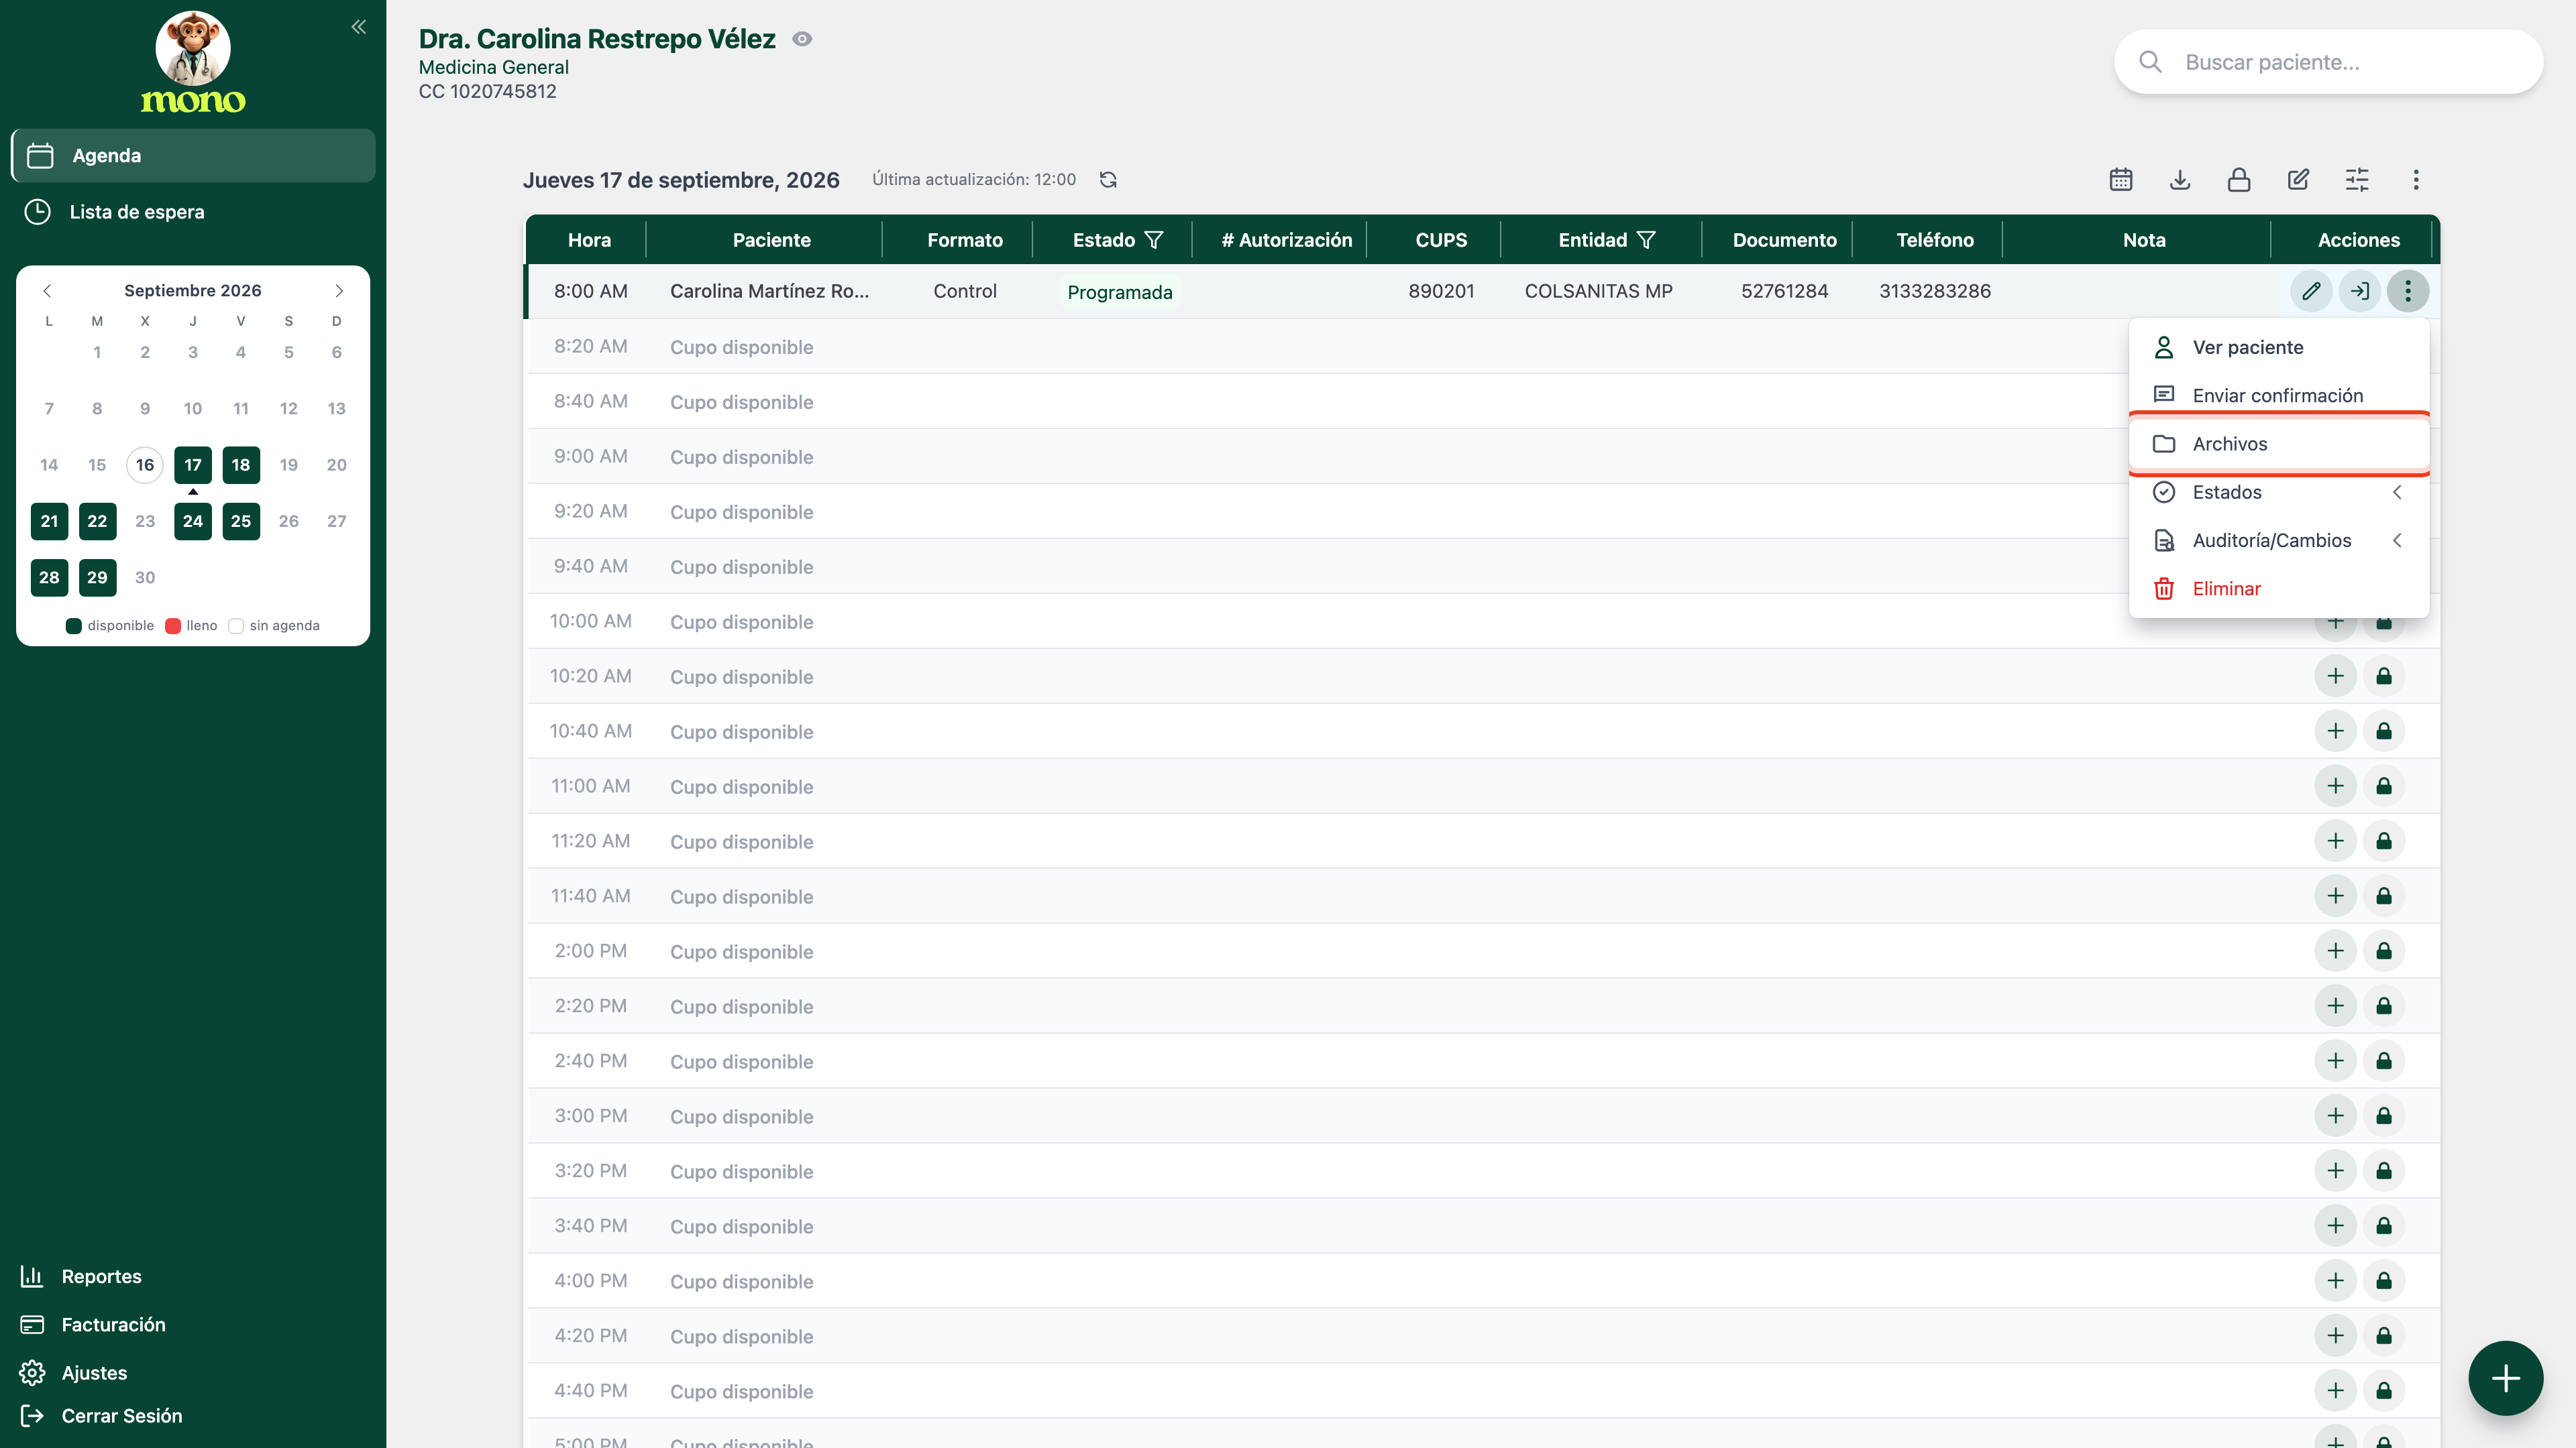Go to Reportes section
Viewport: 2576px width, 1448px height.
[x=81, y=1276]
